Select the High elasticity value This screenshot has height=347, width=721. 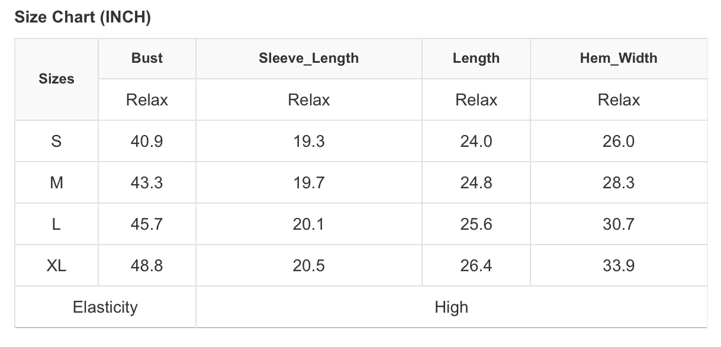[451, 307]
